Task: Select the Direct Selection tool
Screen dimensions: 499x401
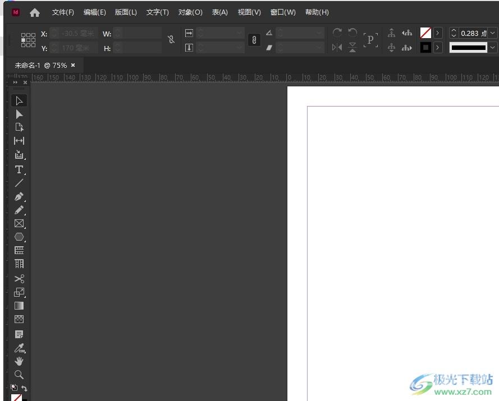Action: [19, 114]
